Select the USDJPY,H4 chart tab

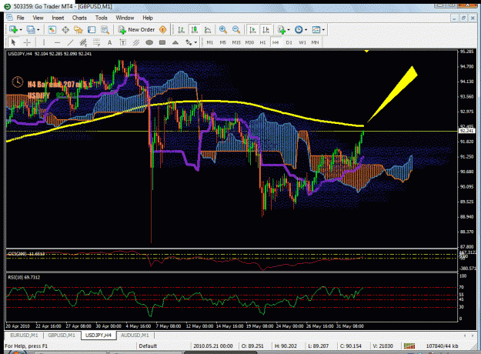point(99,336)
